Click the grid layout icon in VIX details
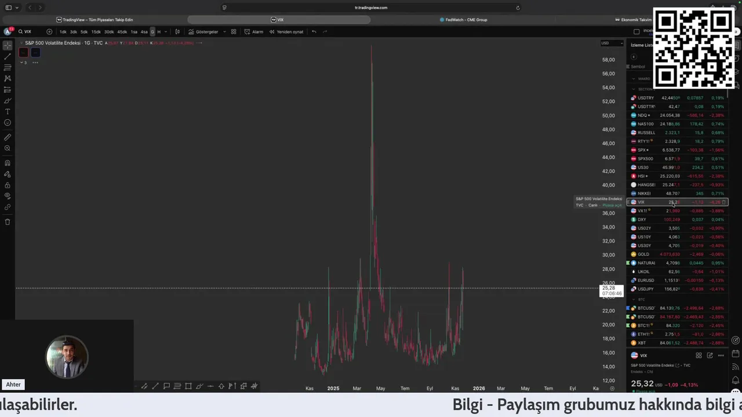This screenshot has height=417, width=742. click(x=699, y=356)
